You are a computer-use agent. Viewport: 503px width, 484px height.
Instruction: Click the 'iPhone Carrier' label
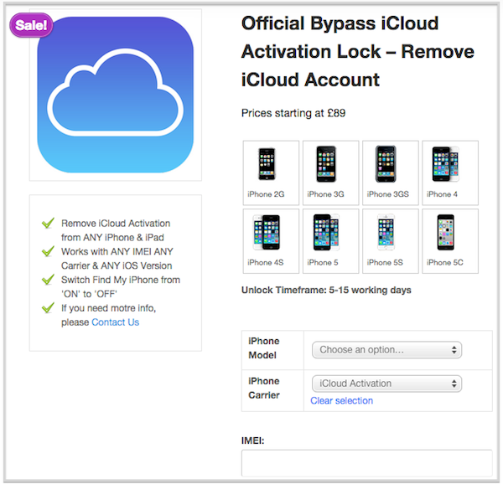(x=264, y=389)
